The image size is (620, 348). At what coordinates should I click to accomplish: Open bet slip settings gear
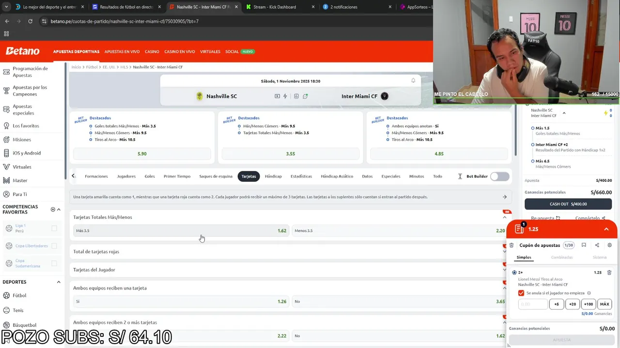pos(609,245)
